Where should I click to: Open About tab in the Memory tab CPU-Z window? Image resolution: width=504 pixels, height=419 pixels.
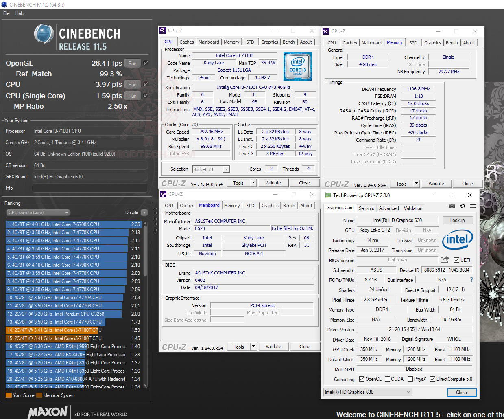tap(469, 43)
